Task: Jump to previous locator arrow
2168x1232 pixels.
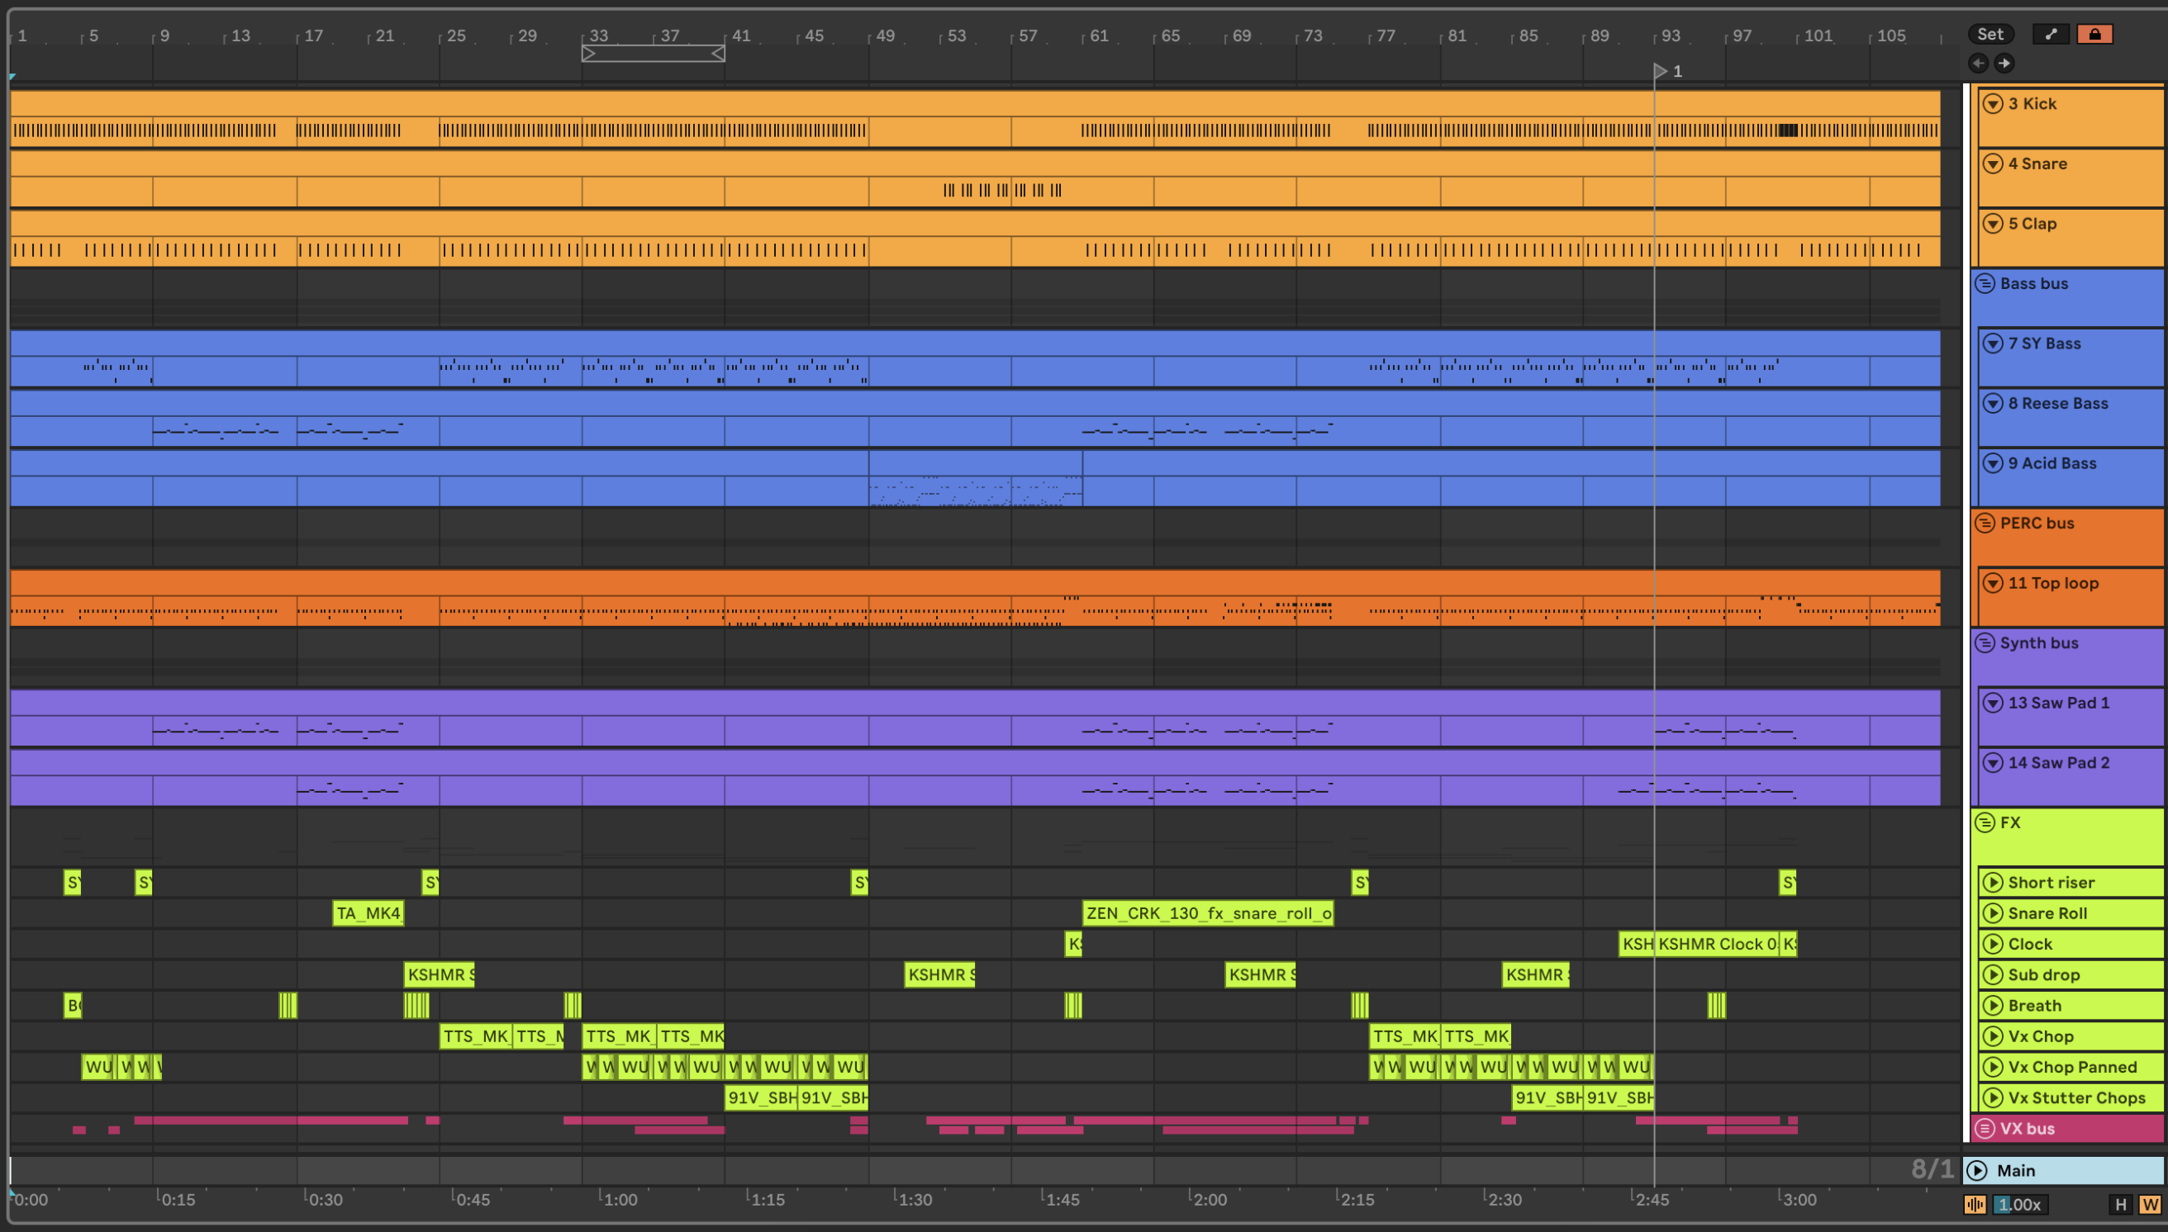Action: point(1978,63)
